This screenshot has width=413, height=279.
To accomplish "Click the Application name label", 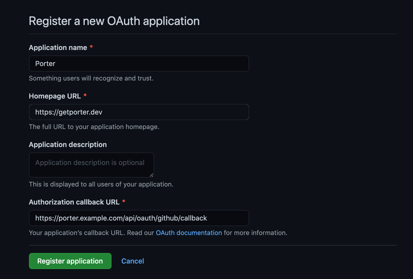I will (57, 47).
